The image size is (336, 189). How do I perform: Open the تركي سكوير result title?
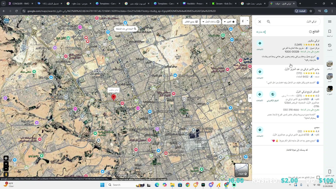(x=314, y=41)
